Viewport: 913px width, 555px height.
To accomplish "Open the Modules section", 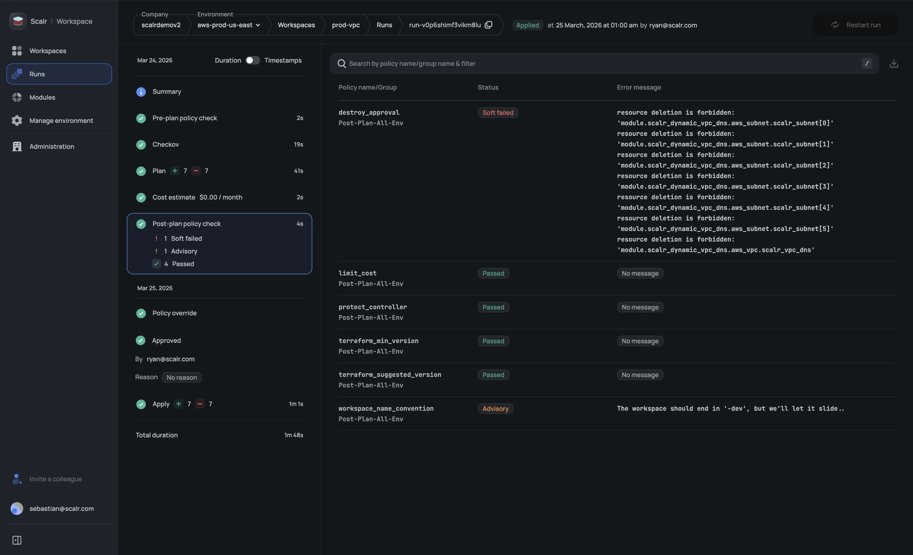I will pyautogui.click(x=42, y=97).
